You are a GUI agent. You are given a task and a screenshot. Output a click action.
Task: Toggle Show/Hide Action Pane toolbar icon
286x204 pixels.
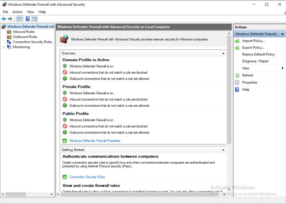[x=34, y=19]
